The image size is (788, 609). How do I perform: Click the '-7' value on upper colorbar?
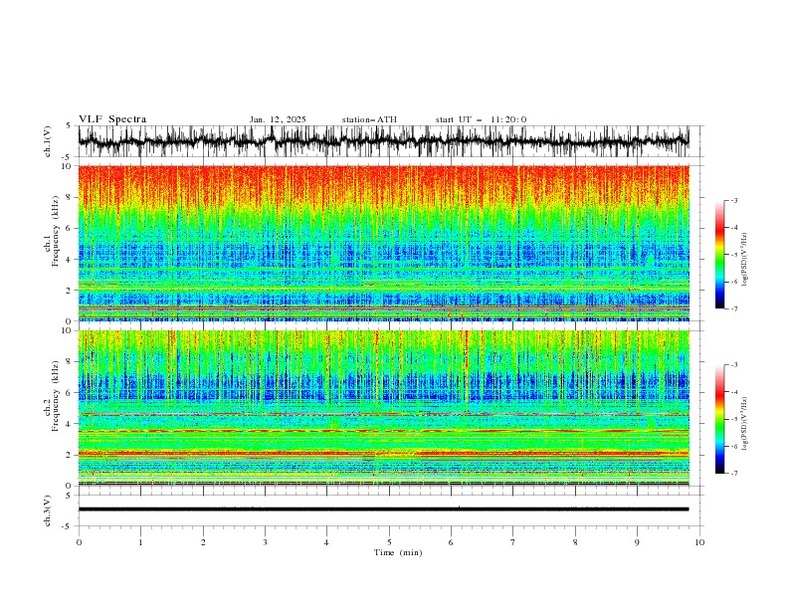733,308
